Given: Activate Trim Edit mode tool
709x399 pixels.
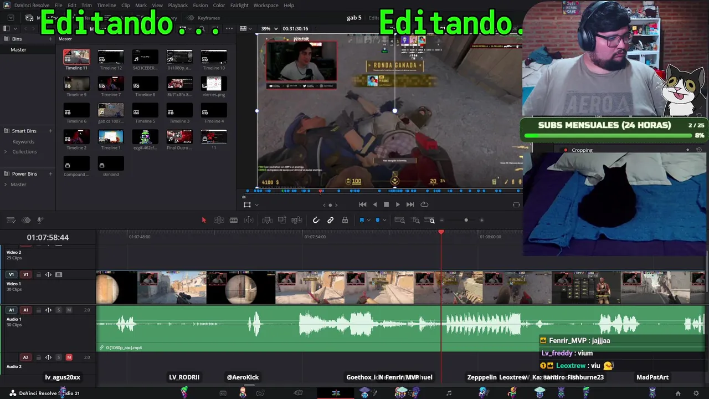Looking at the screenshot, I should [219, 220].
